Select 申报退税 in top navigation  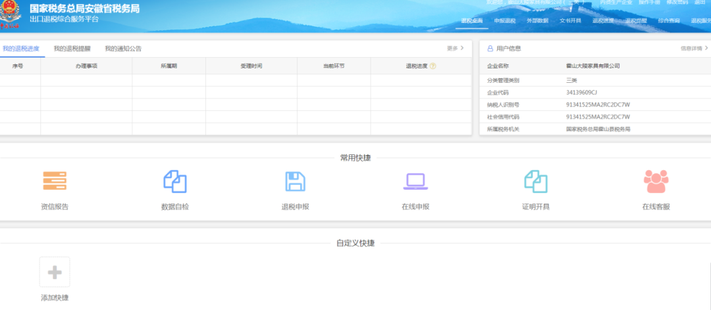tap(505, 21)
